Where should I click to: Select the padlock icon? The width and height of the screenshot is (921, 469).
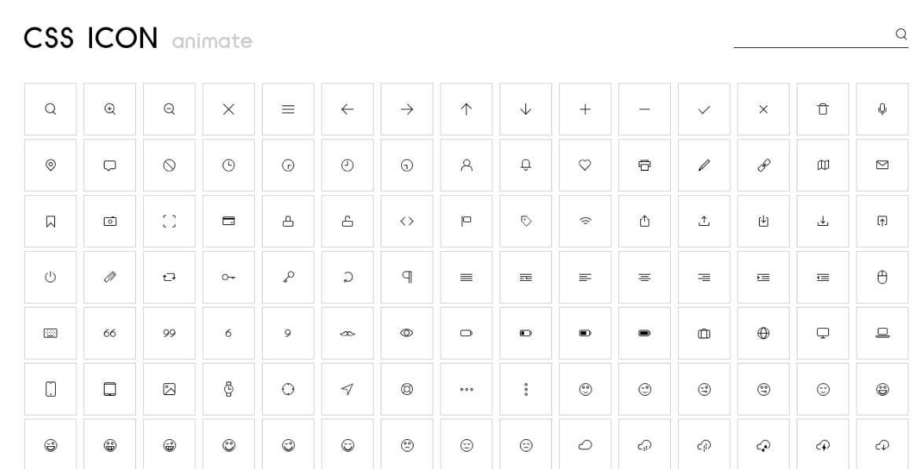click(288, 221)
